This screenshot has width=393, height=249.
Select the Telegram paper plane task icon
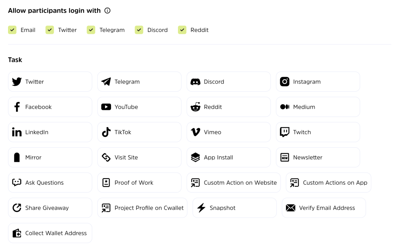[106, 82]
